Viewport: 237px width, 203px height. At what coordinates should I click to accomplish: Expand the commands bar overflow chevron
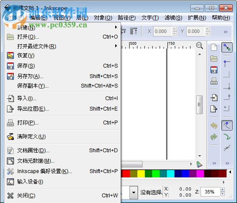tap(214, 163)
